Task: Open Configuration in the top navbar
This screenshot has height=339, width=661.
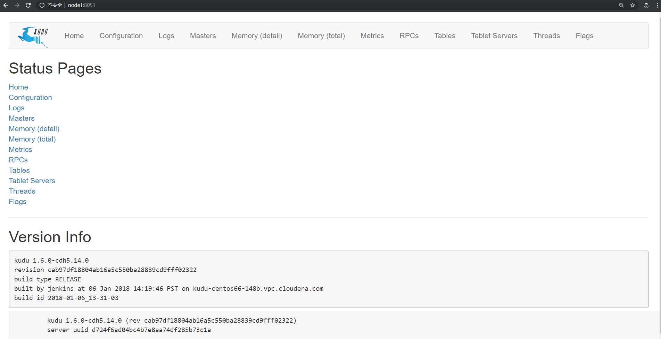Action: (121, 36)
